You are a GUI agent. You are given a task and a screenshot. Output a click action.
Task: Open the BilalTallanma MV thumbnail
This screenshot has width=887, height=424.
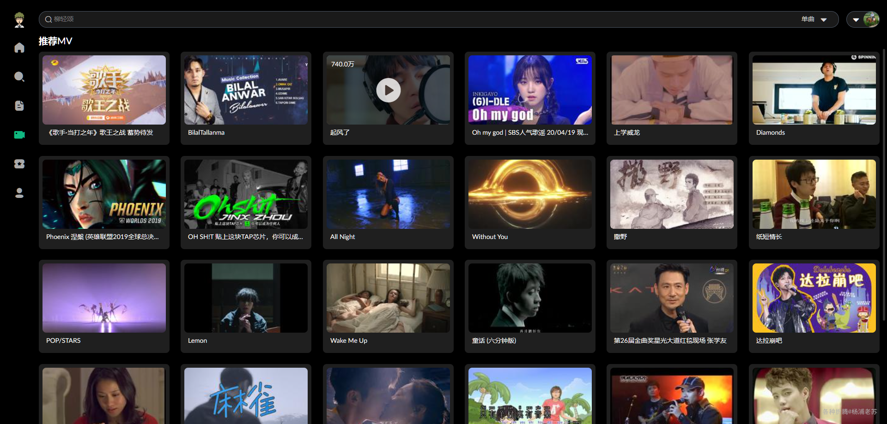coord(246,90)
